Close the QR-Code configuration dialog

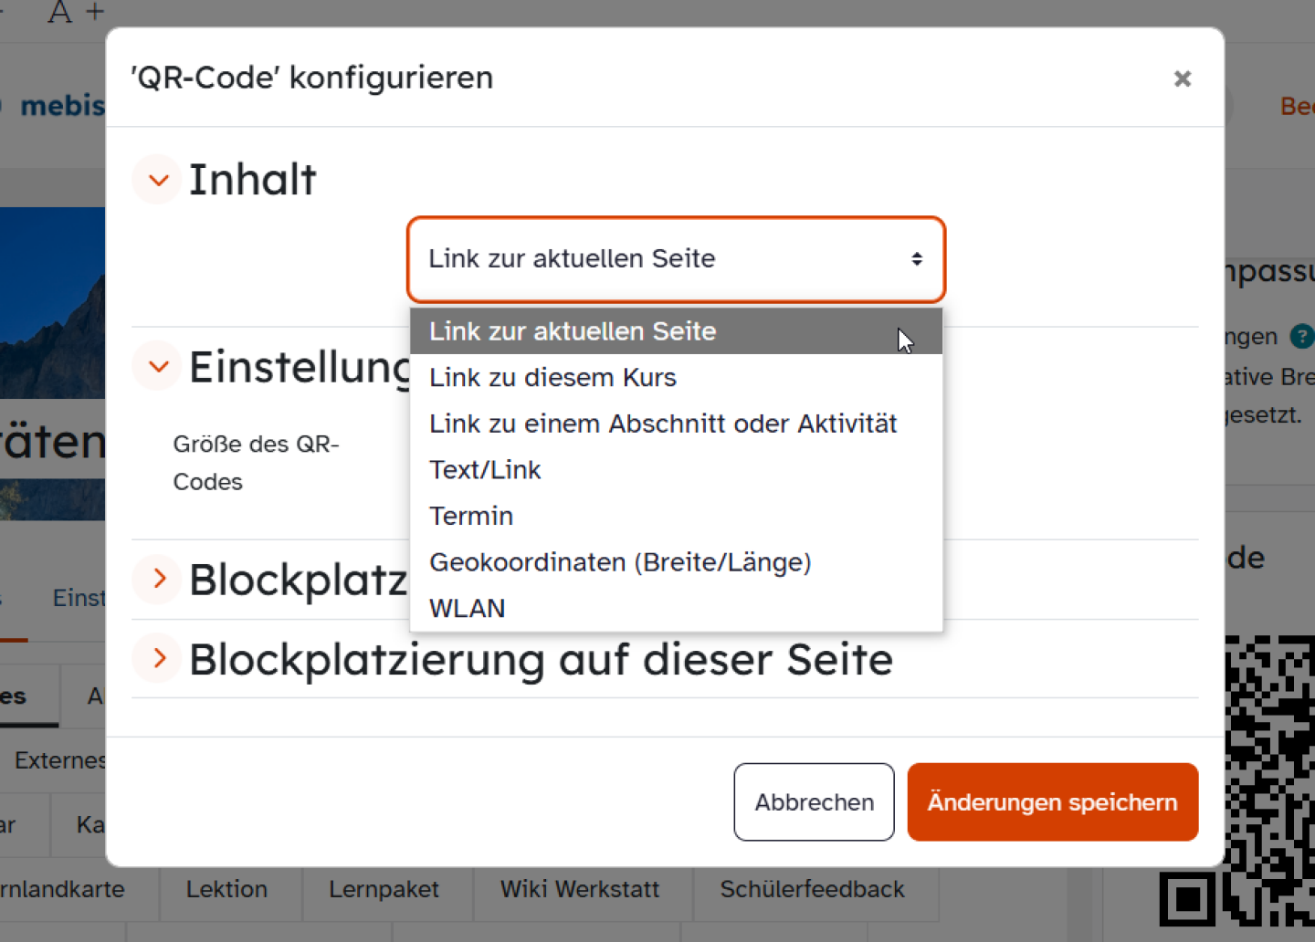point(1183,78)
